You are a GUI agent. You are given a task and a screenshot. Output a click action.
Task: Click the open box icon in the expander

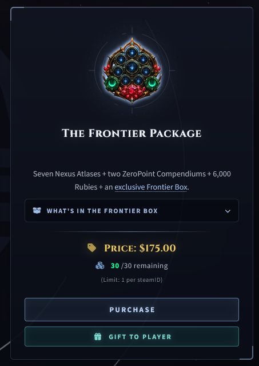click(37, 211)
